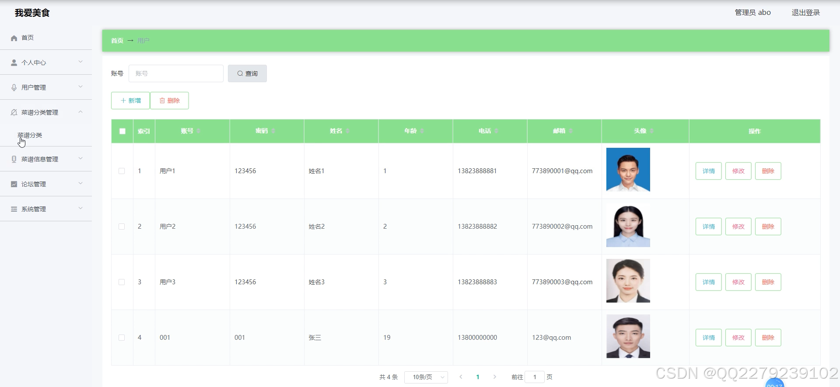Open the 10条/页 page size dropdown
This screenshot has height=387, width=840.
(426, 377)
